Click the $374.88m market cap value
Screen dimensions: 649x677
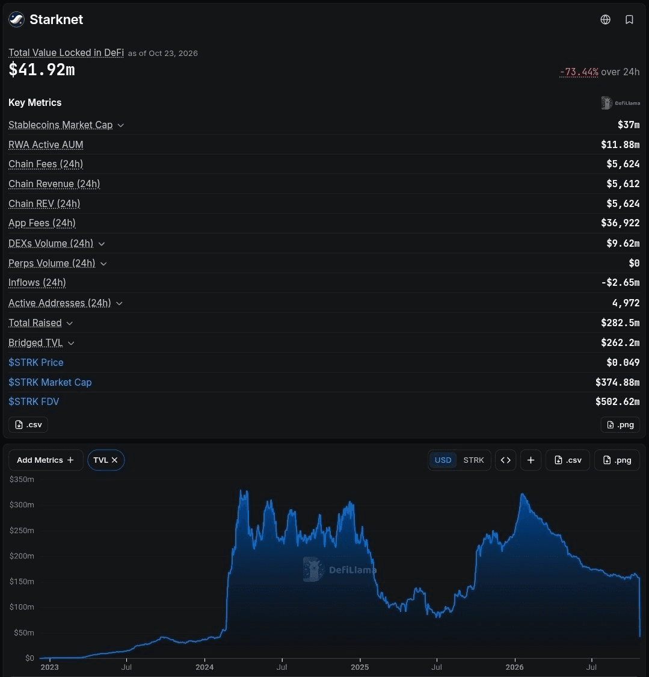[x=618, y=383]
